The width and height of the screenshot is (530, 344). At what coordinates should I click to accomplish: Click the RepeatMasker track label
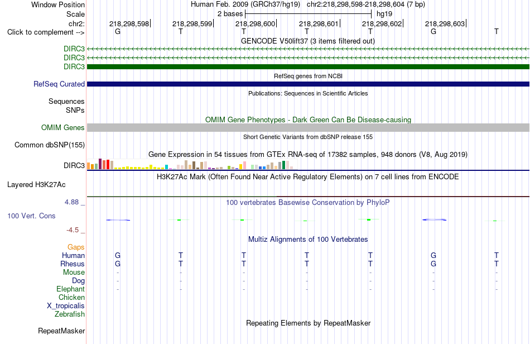pyautogui.click(x=61, y=331)
